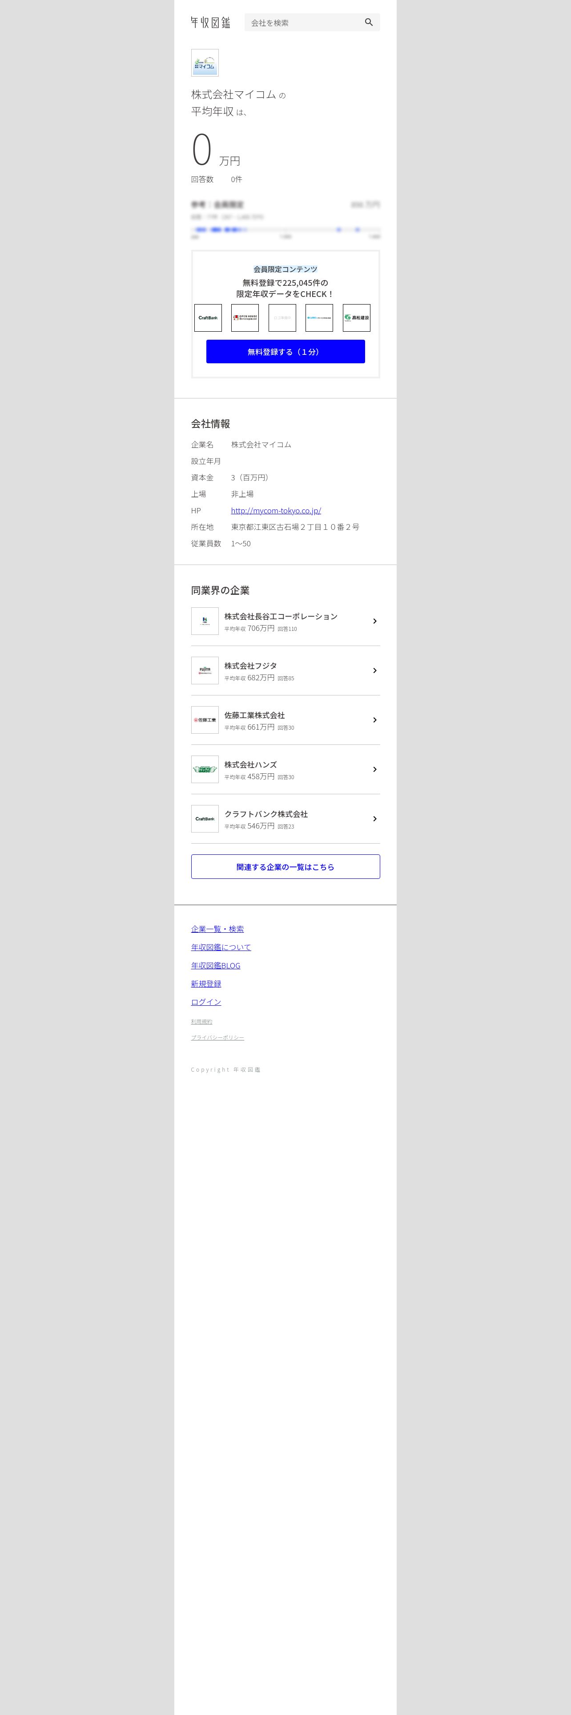Open the mycom-tokyo.co.jp website link
571x1715 pixels.
point(276,510)
